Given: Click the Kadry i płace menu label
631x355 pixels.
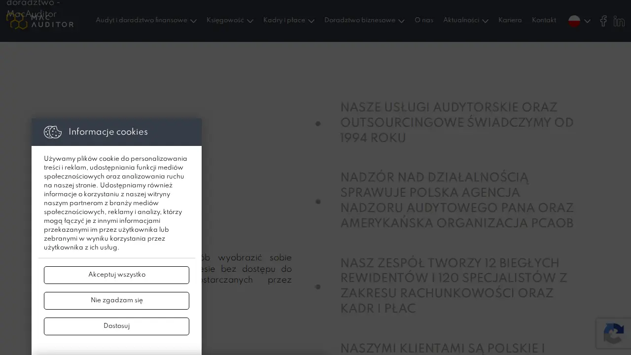Looking at the screenshot, I should (284, 20).
